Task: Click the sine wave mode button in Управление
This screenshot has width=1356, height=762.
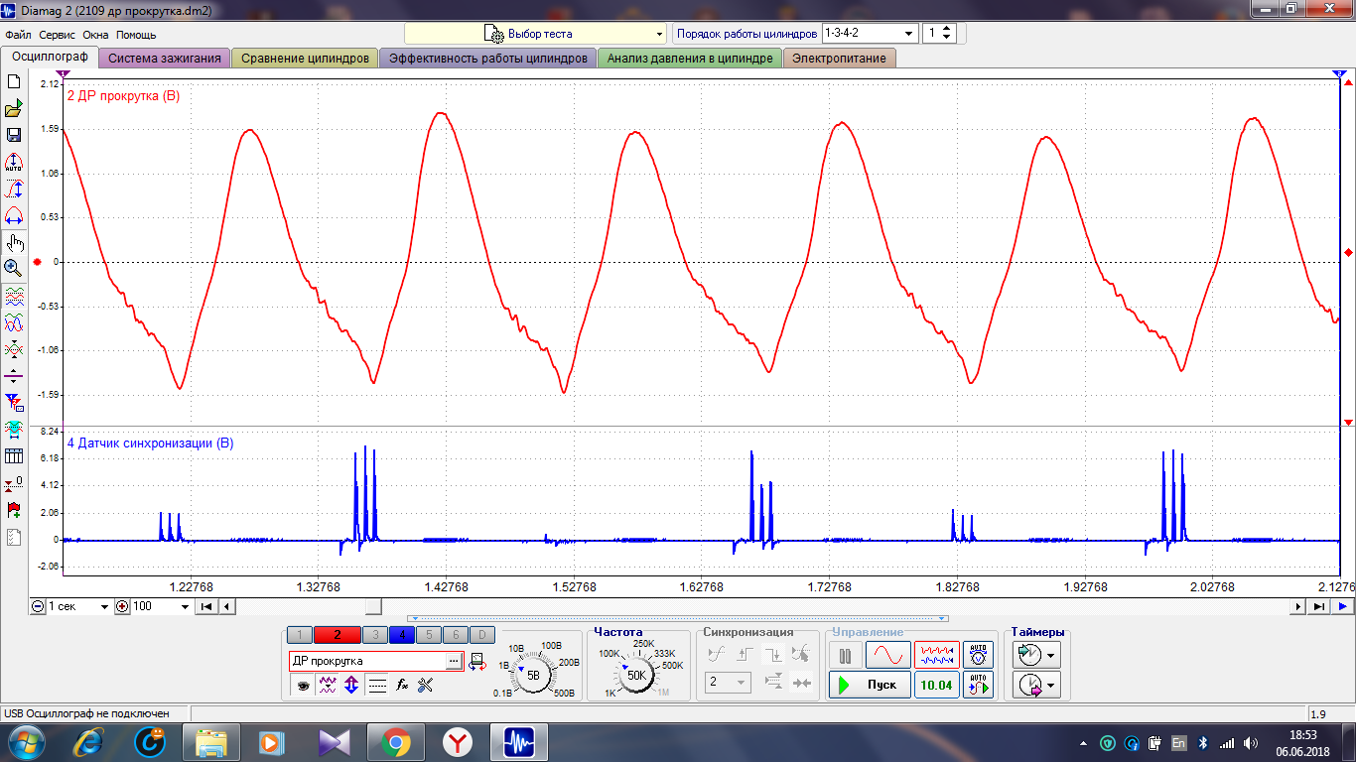Action: (x=887, y=656)
